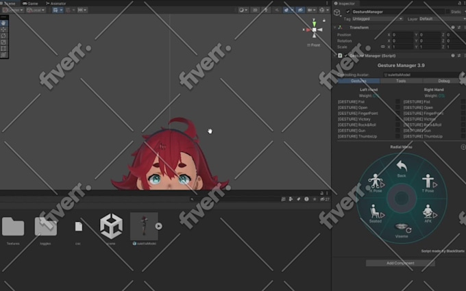The width and height of the screenshot is (466, 291).
Task: Select AFK pose in Radial Menu
Action: click(429, 214)
